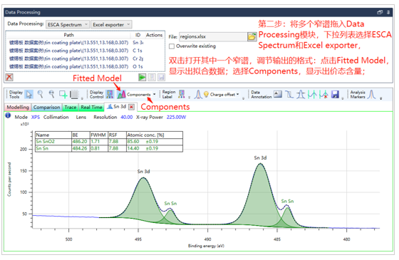The width and height of the screenshot is (399, 260).
Task: Expand the Charge offset dropdown
Action: (238, 94)
